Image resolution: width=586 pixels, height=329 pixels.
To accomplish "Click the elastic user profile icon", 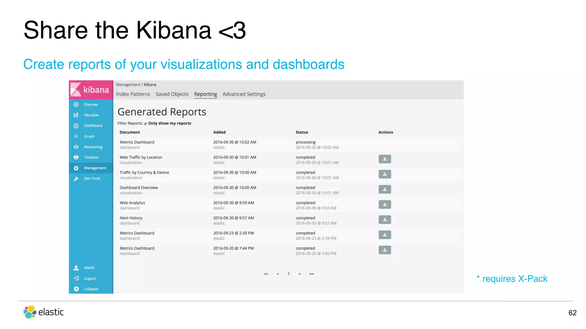I will (76, 268).
